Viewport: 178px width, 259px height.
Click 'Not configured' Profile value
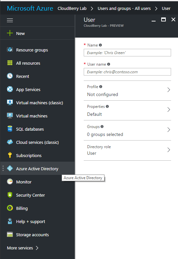tap(103, 94)
